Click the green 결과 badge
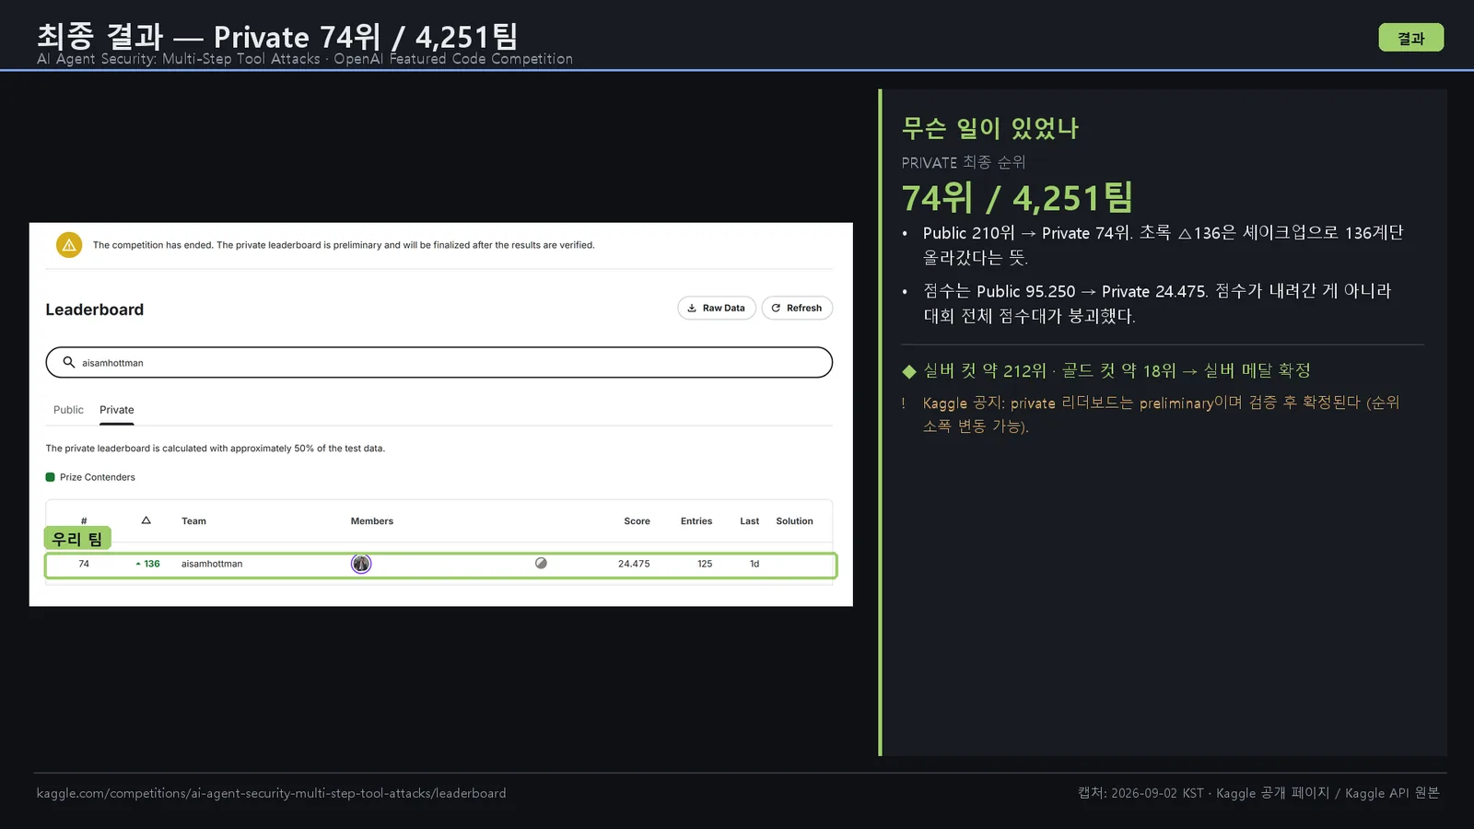Image resolution: width=1474 pixels, height=829 pixels. pyautogui.click(x=1410, y=38)
